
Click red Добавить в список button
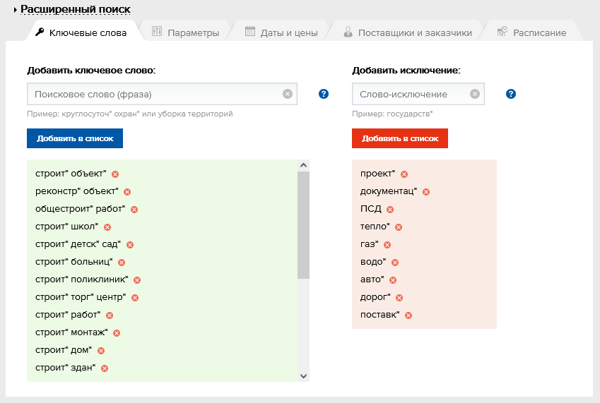click(400, 138)
